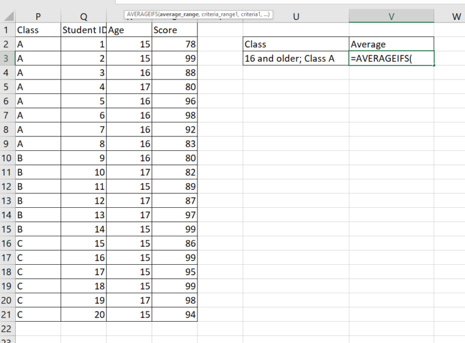Select the row 10 header
The width and height of the screenshot is (465, 343).
[7, 158]
